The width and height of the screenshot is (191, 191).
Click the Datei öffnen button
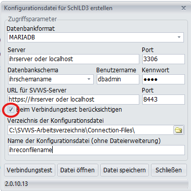(x=78, y=170)
